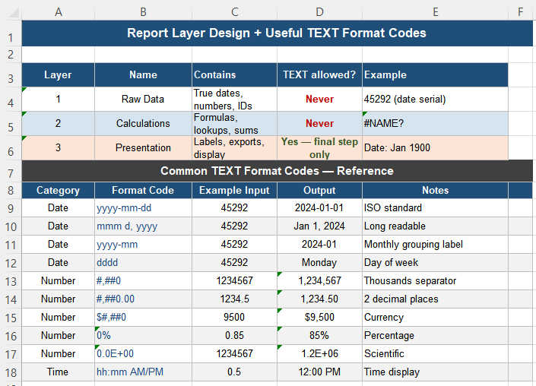Select column A header
This screenshot has width=536, height=386.
click(x=58, y=12)
